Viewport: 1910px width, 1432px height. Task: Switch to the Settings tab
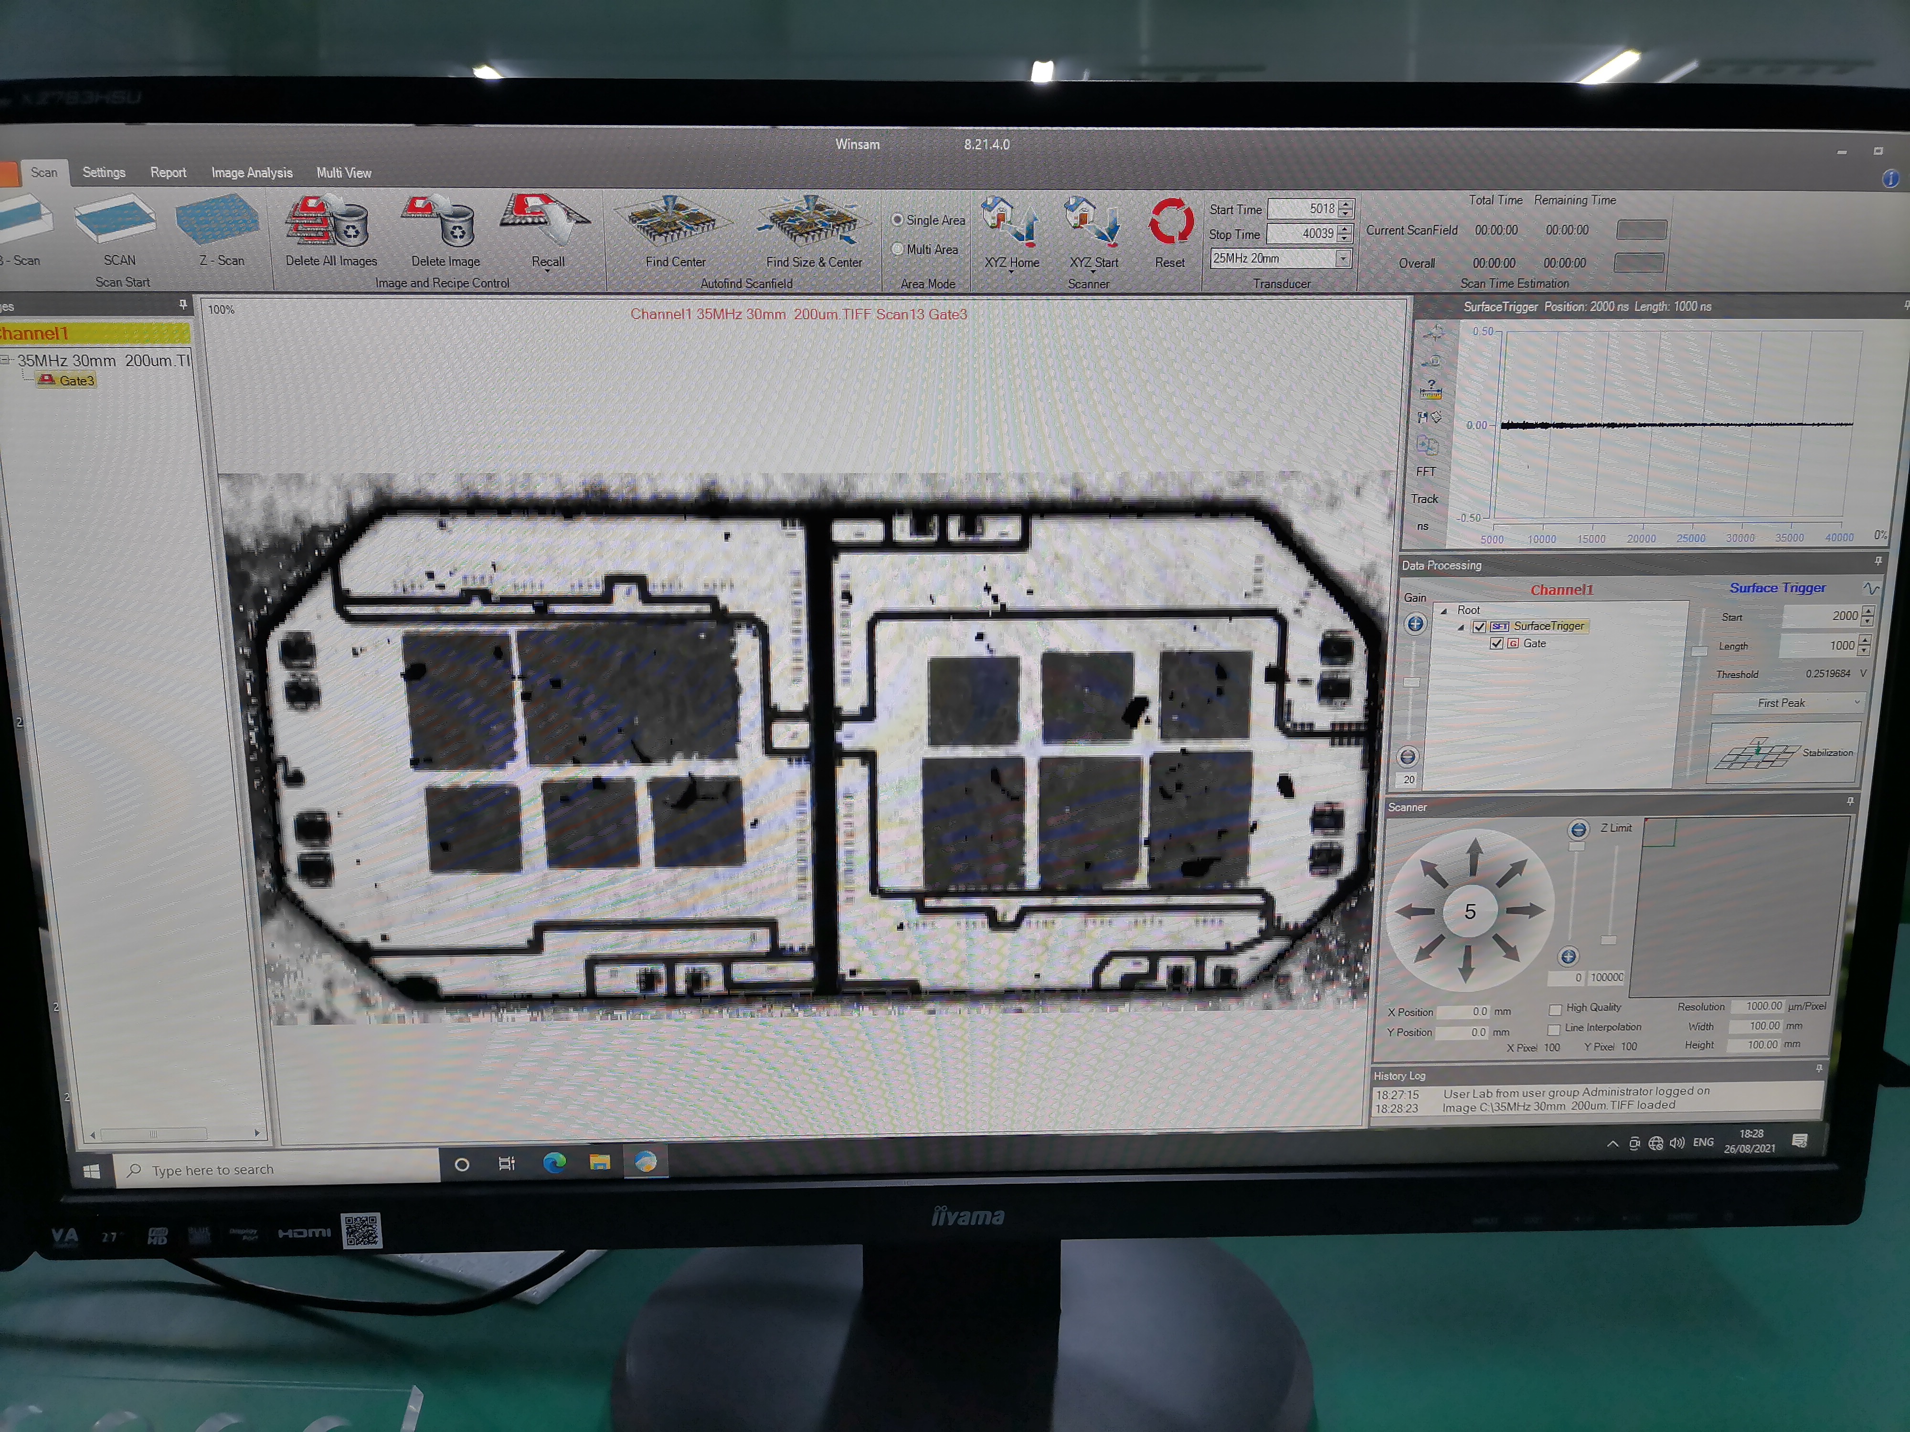pos(104,173)
